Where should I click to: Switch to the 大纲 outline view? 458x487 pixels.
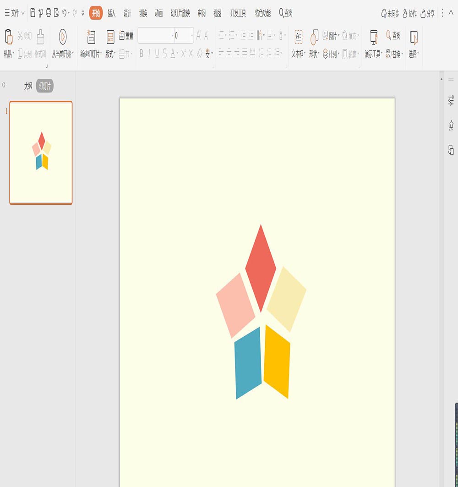pyautogui.click(x=28, y=86)
